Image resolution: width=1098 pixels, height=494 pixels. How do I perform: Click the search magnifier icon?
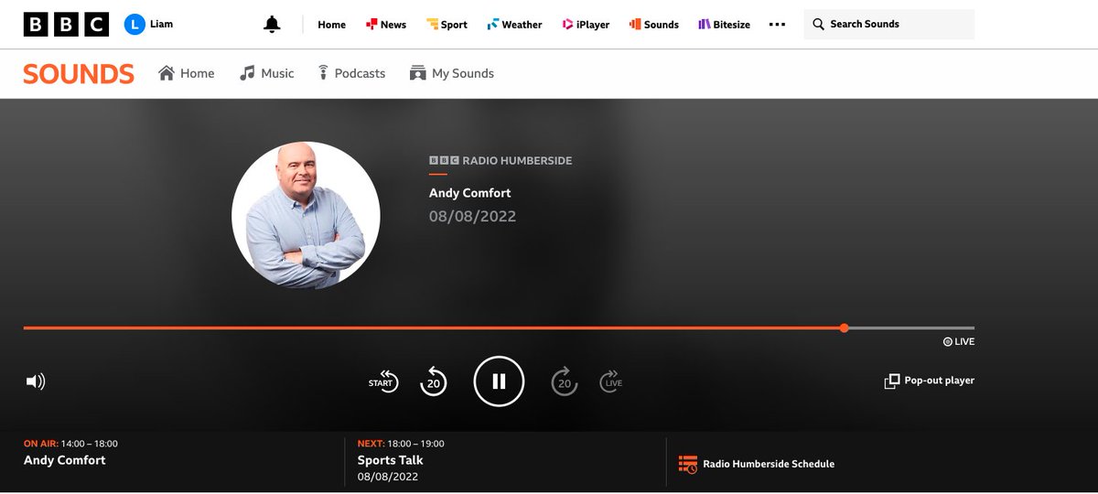818,25
